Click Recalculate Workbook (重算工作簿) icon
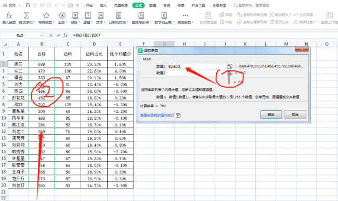The width and height of the screenshot is (338, 201). [329, 16]
